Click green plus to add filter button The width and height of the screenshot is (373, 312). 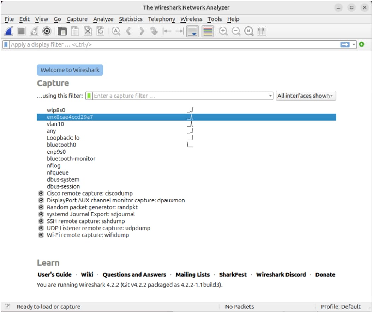click(362, 44)
